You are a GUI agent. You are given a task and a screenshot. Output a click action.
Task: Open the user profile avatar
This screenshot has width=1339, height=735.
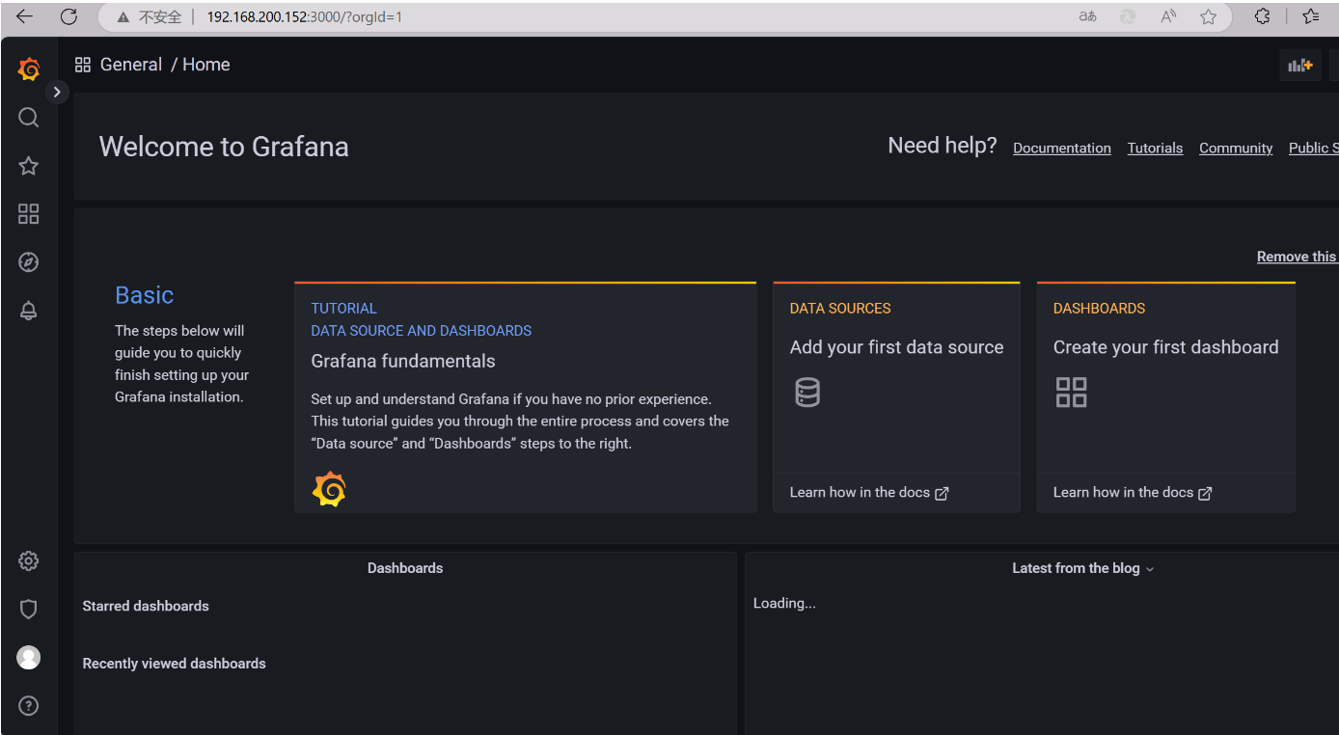tap(29, 657)
